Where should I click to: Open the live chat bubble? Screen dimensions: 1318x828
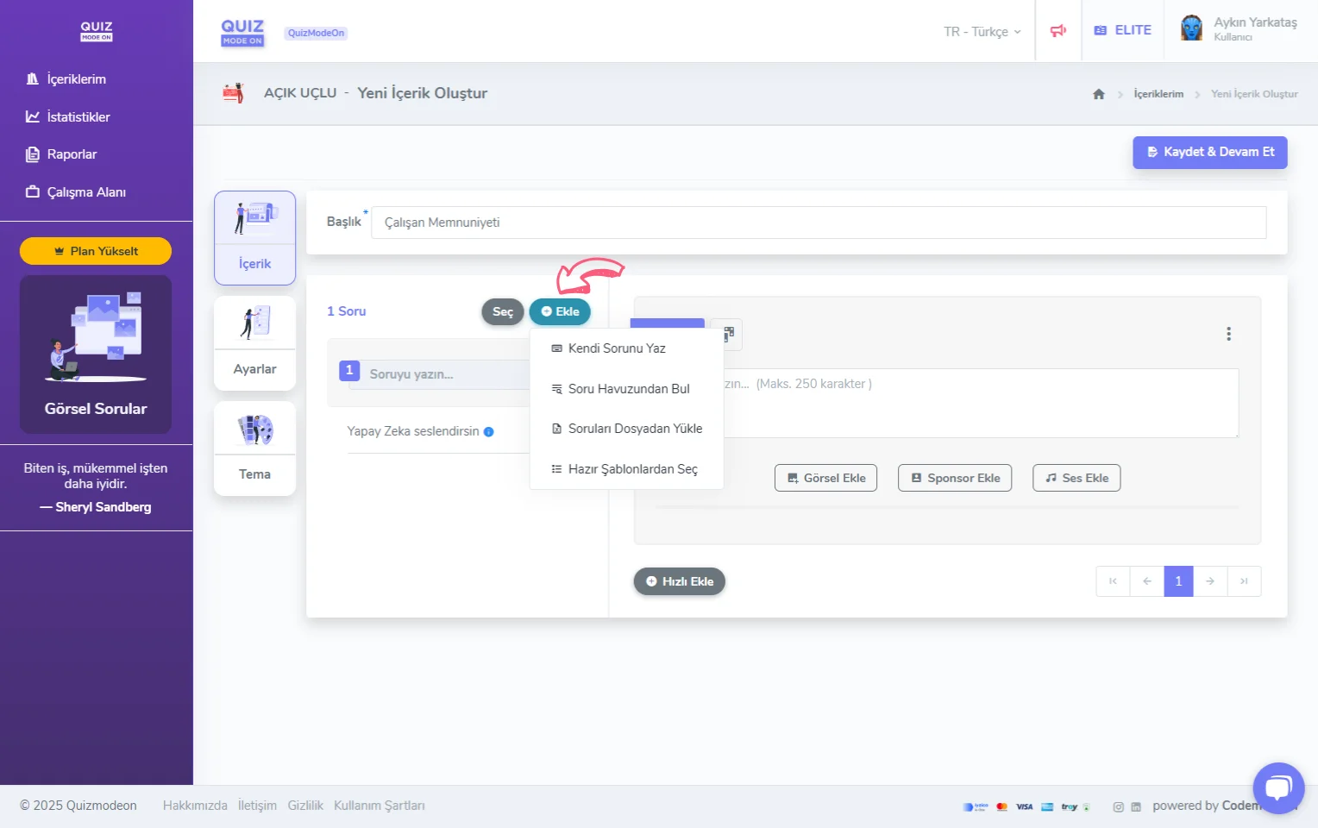pyautogui.click(x=1278, y=787)
